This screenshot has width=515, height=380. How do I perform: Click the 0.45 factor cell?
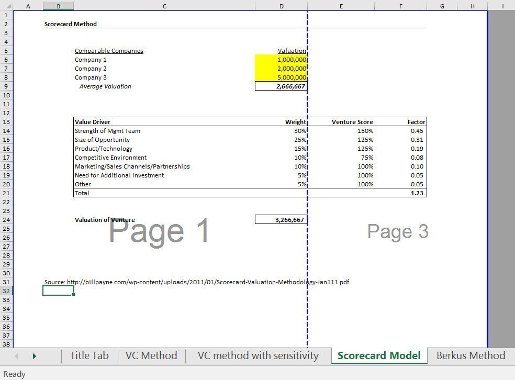(x=417, y=131)
